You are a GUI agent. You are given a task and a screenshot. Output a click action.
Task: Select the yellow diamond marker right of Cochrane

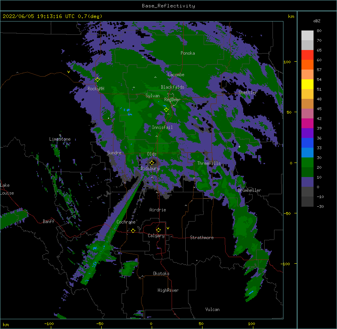(133, 231)
